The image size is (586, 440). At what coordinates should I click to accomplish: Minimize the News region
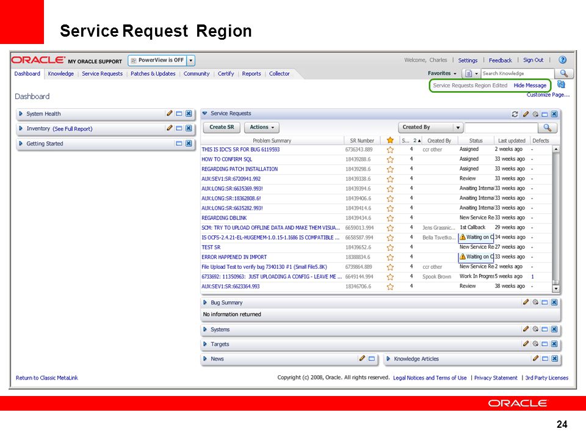coord(372,359)
